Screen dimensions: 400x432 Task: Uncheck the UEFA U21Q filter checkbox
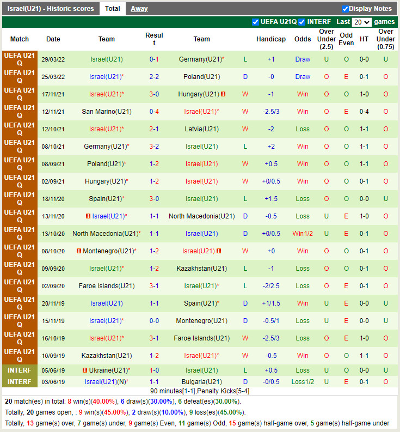pyautogui.click(x=255, y=22)
